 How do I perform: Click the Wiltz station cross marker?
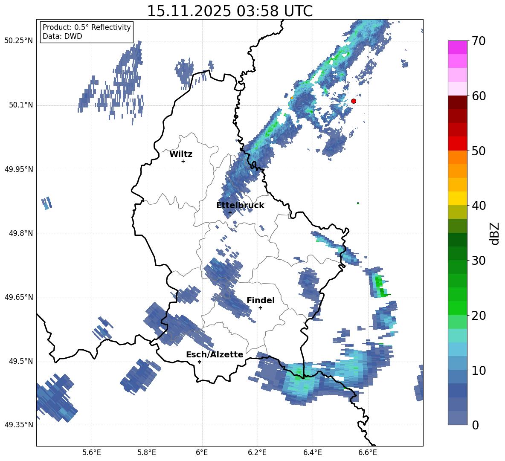point(183,161)
